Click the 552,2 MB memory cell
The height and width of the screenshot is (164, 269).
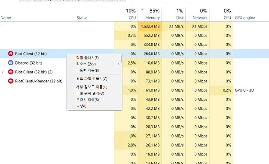coord(150,36)
